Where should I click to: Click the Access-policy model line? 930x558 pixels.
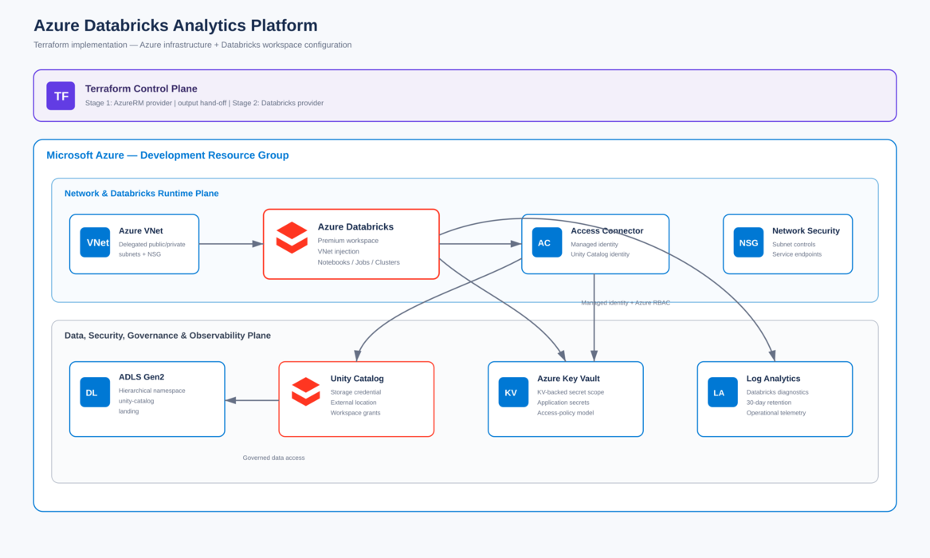click(x=565, y=413)
